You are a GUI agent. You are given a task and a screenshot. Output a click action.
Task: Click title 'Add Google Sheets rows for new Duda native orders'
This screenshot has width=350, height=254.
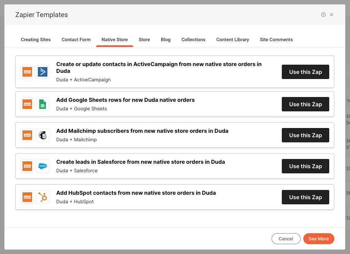pos(125,100)
